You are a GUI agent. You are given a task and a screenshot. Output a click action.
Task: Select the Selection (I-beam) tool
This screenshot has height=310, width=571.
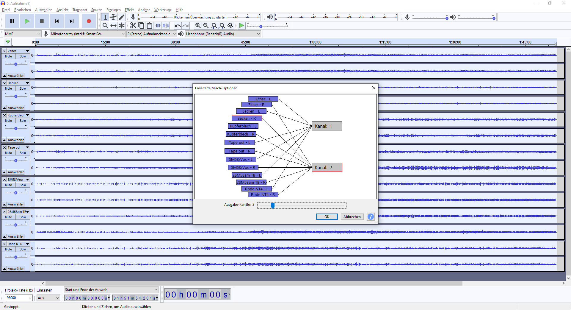pos(105,17)
